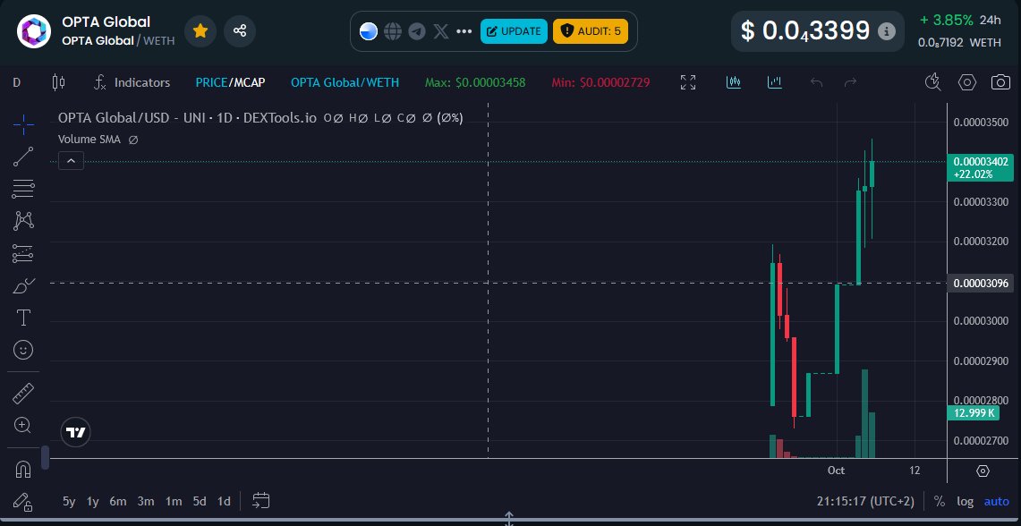Viewport: 1021px width, 526px height.
Task: Open time axis settings gear icon
Action: click(x=983, y=471)
